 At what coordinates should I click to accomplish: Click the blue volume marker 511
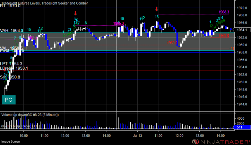pyautogui.click(x=242, y=127)
